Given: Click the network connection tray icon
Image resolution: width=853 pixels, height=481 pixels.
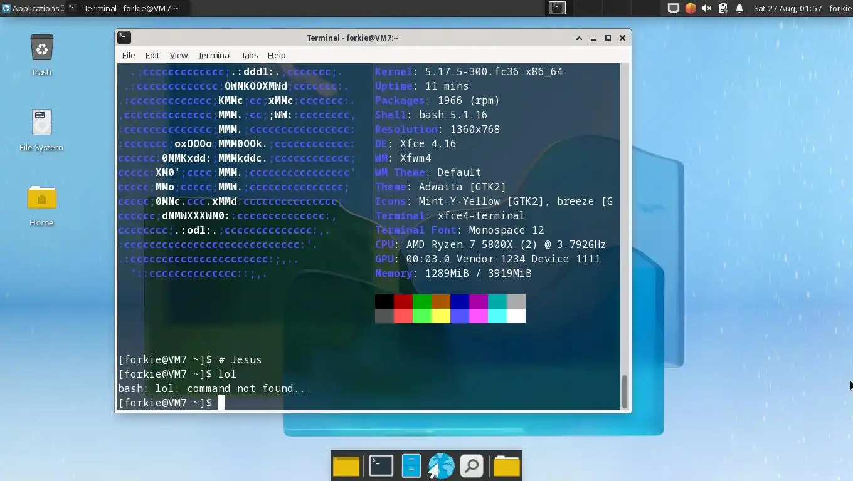Looking at the screenshot, I should [x=673, y=8].
